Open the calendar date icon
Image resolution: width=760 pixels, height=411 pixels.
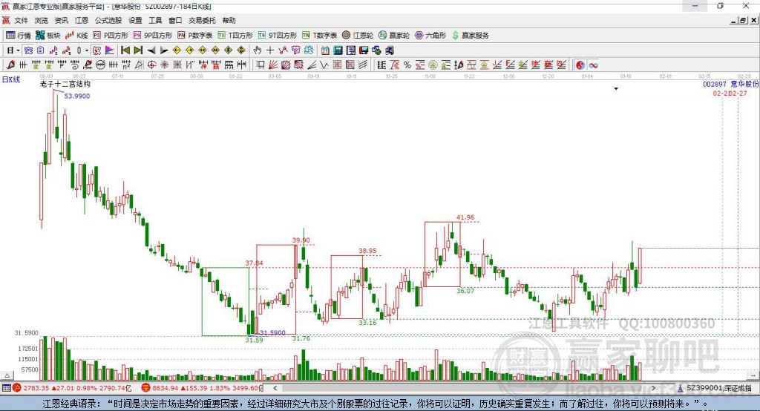(x=325, y=50)
